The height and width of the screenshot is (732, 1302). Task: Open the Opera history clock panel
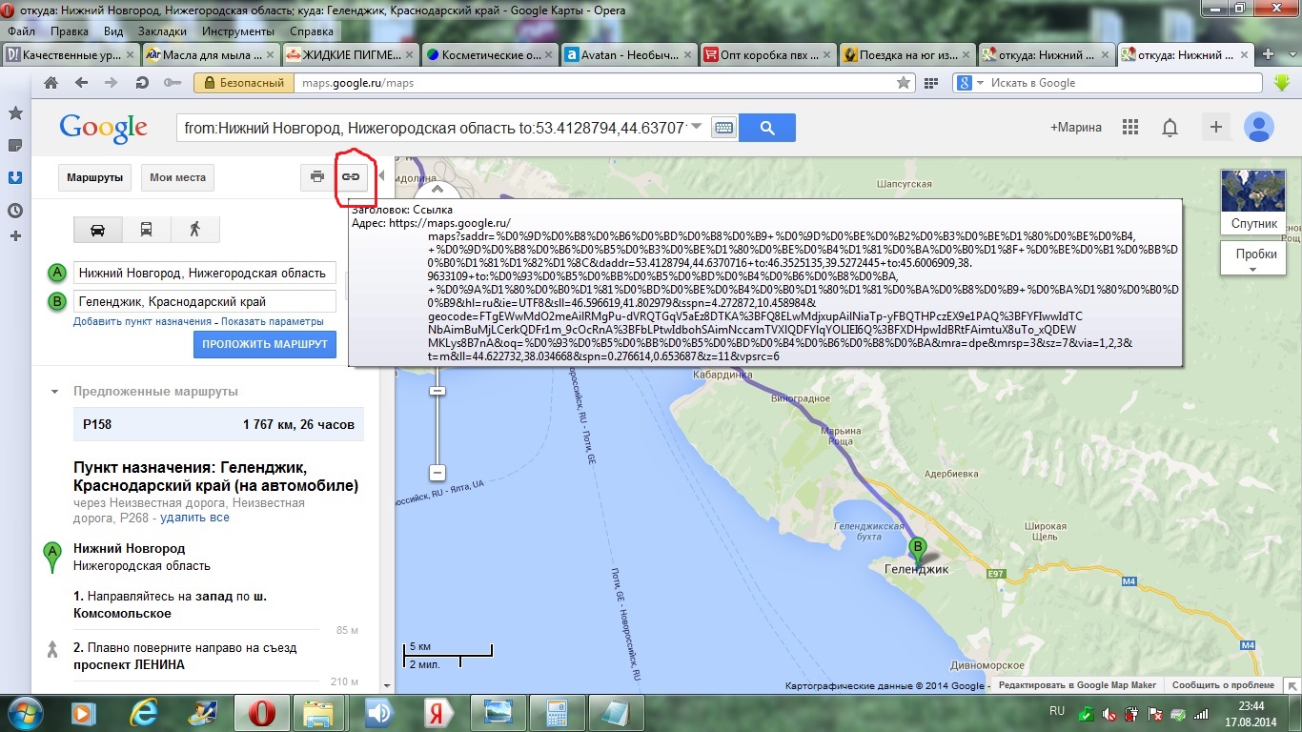tap(15, 211)
